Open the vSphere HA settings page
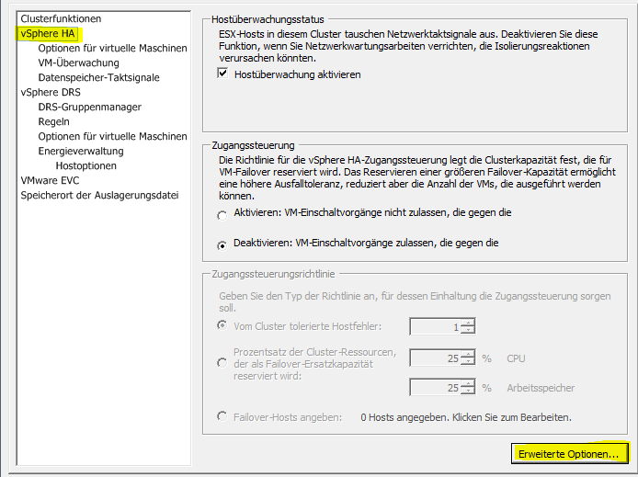 coord(48,33)
